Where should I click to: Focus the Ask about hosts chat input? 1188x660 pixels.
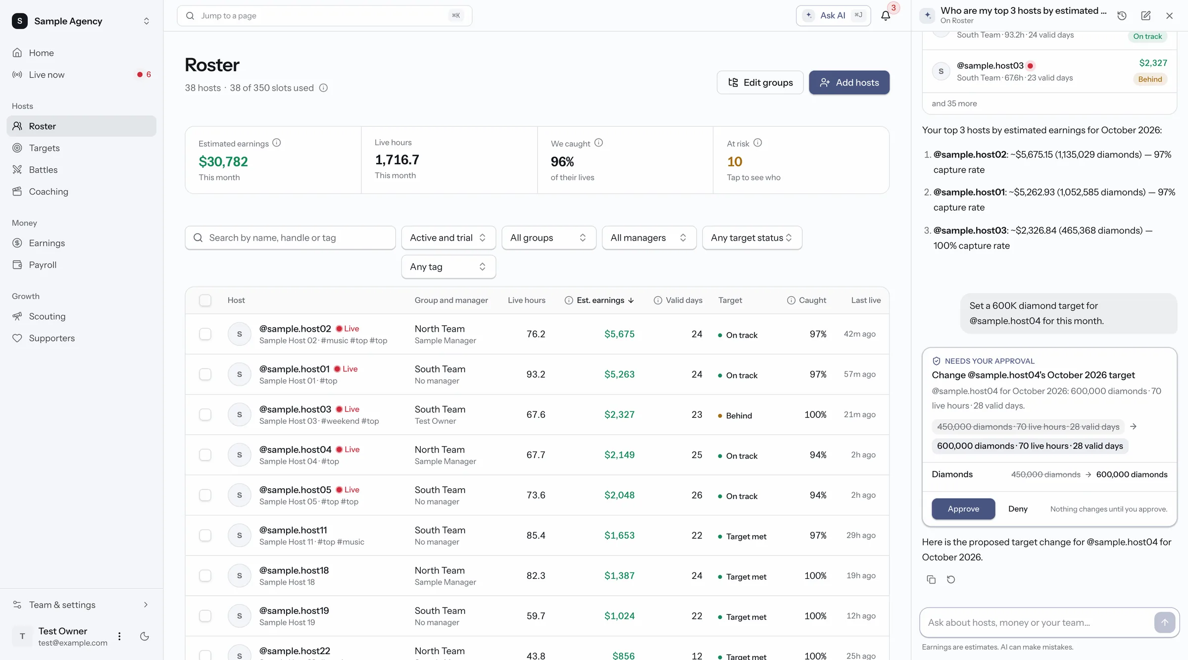[1038, 622]
